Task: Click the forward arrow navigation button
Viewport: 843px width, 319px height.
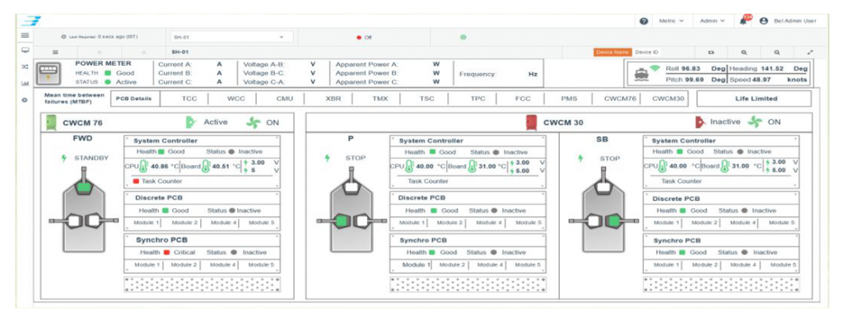Action: [x=143, y=52]
